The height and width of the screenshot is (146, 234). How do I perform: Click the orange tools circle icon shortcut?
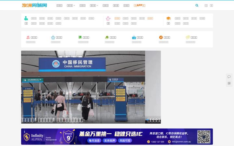[x=161, y=37]
